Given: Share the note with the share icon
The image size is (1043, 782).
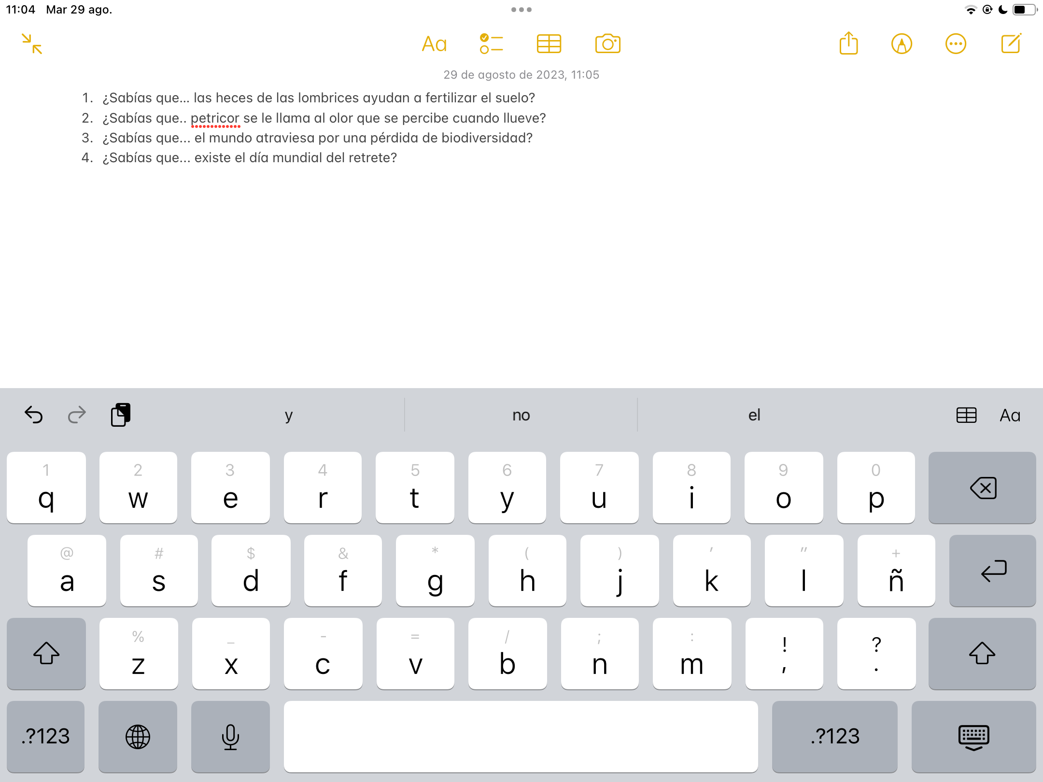Looking at the screenshot, I should [848, 43].
